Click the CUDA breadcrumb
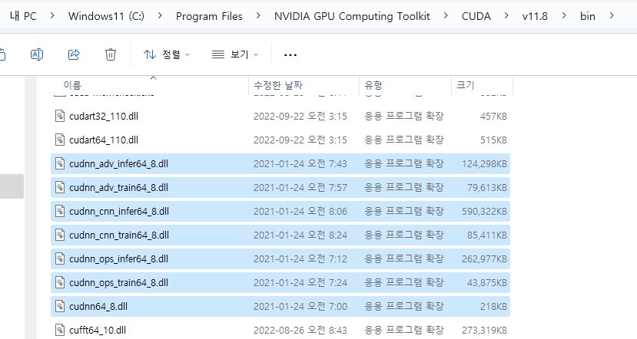The height and width of the screenshot is (339, 637). point(476,16)
